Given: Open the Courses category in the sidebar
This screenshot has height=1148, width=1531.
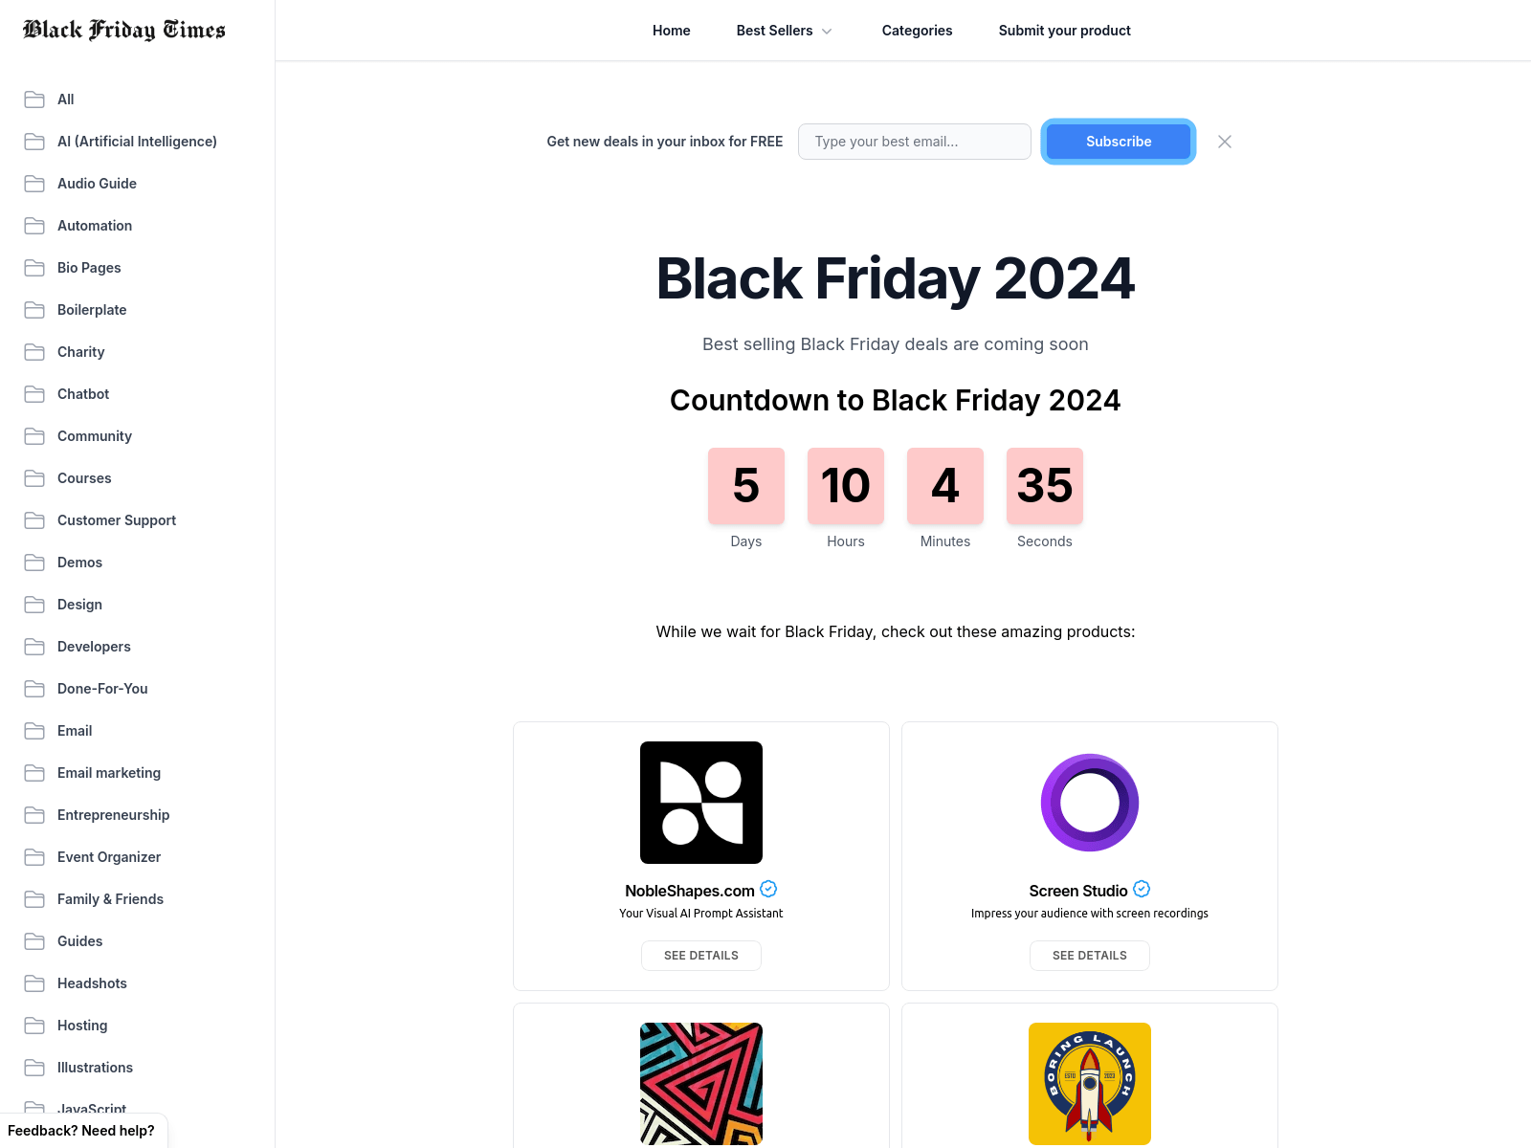Looking at the screenshot, I should point(84,478).
